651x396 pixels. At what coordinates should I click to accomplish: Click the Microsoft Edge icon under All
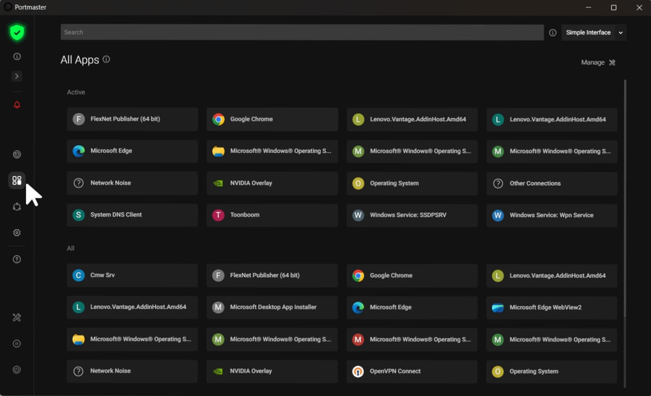[x=358, y=308]
